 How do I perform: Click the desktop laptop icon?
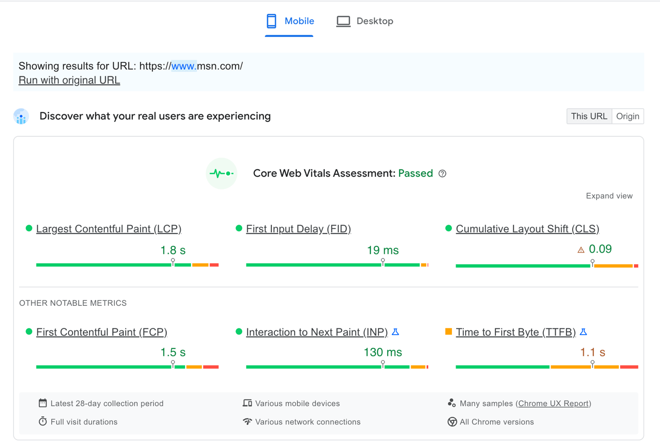[x=343, y=22]
